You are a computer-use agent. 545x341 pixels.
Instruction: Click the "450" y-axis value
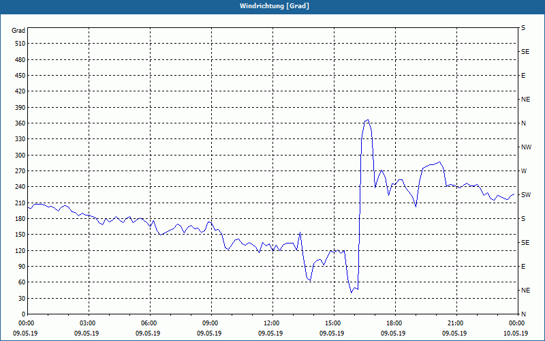point(20,76)
